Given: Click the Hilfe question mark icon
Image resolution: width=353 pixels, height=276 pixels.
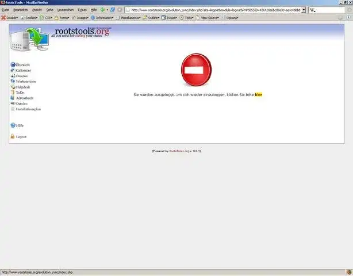Looking at the screenshot, I should coord(13,125).
